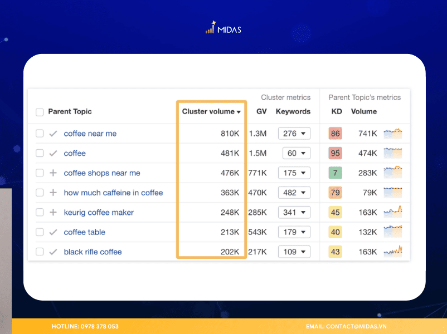Viewport: 447px width, 334px height.
Task: Open how much caffeine in coffee link
Action: [114, 193]
